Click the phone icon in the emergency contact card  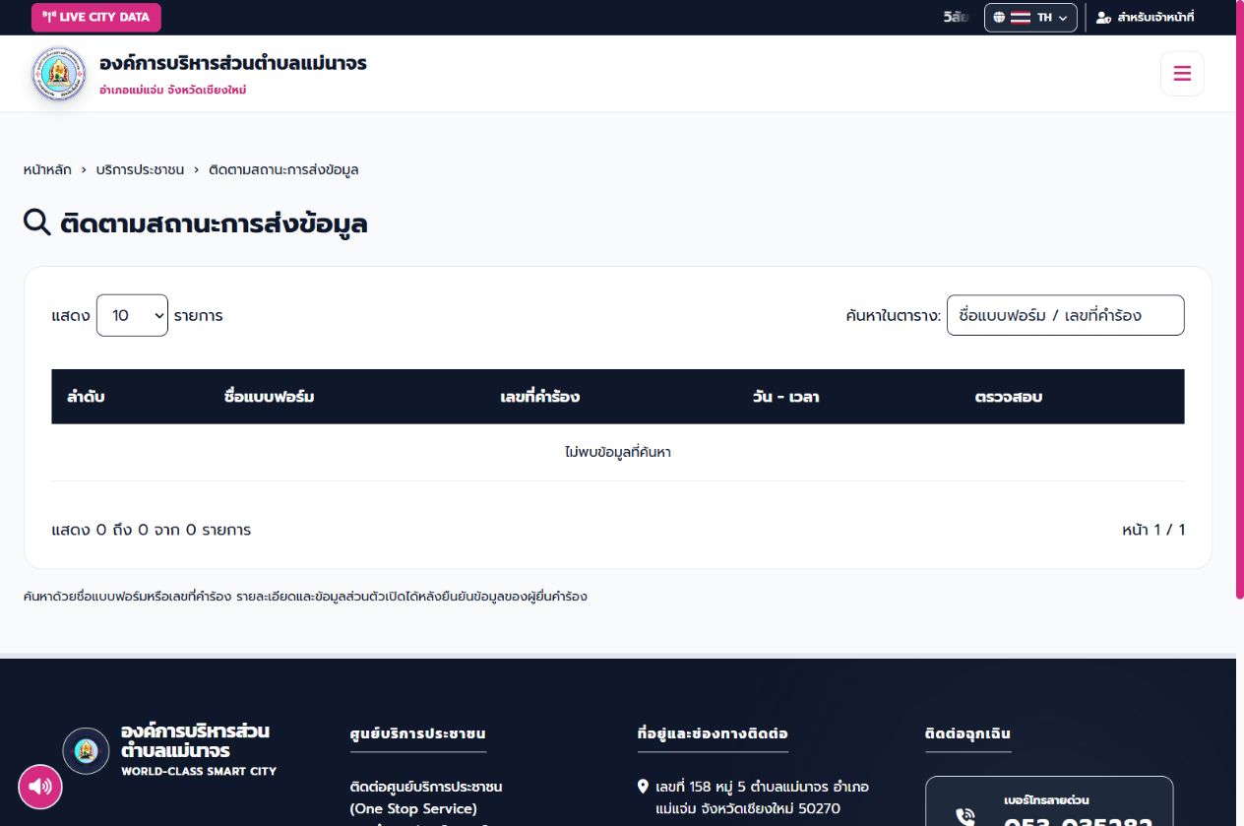click(x=964, y=816)
